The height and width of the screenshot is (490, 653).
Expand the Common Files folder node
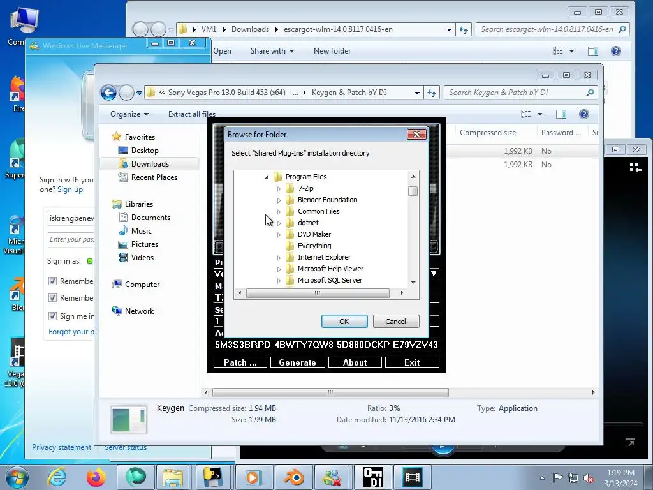(279, 212)
